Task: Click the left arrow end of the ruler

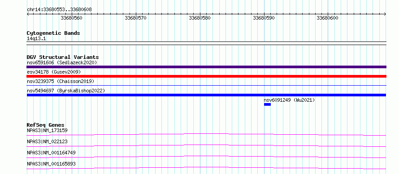Action: click(x=28, y=14)
